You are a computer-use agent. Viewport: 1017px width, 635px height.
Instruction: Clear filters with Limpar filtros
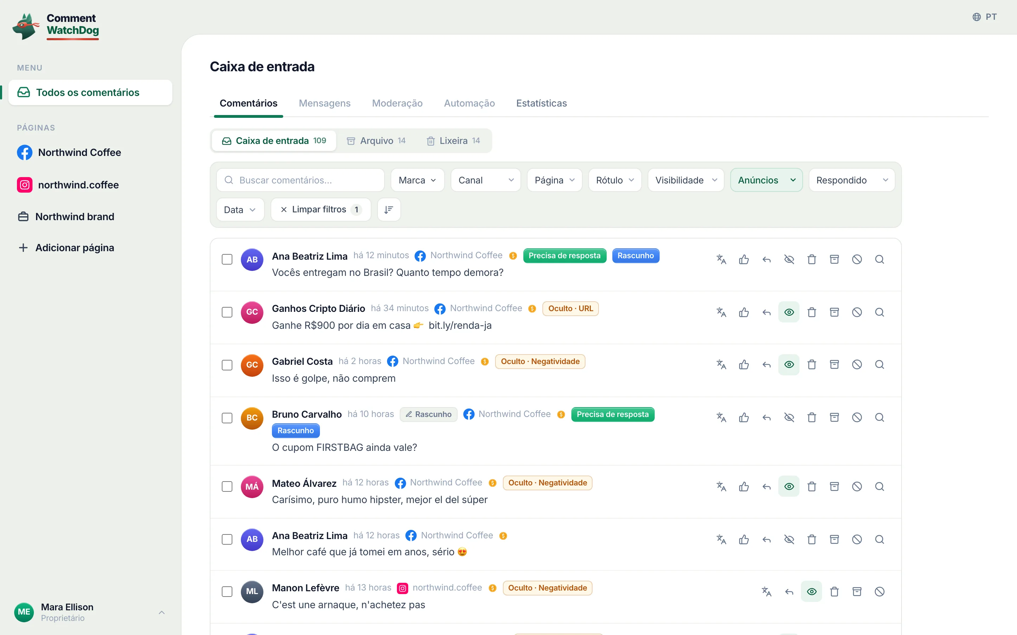(x=321, y=210)
